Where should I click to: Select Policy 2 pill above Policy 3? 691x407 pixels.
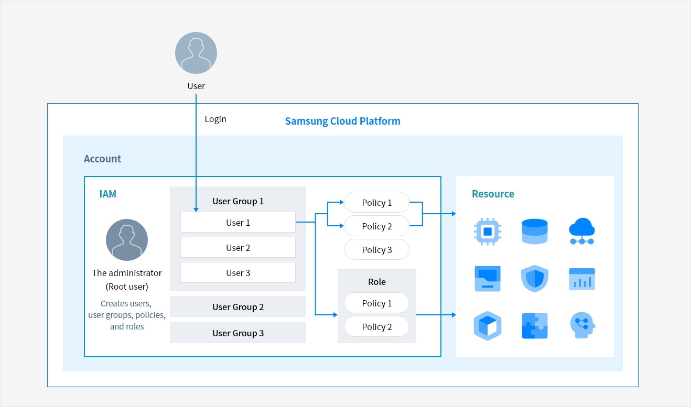pos(376,226)
